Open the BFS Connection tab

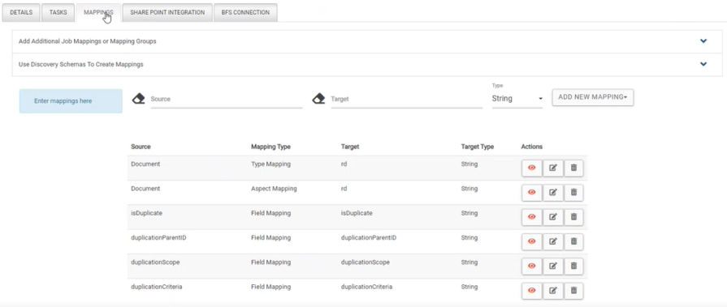click(x=246, y=12)
